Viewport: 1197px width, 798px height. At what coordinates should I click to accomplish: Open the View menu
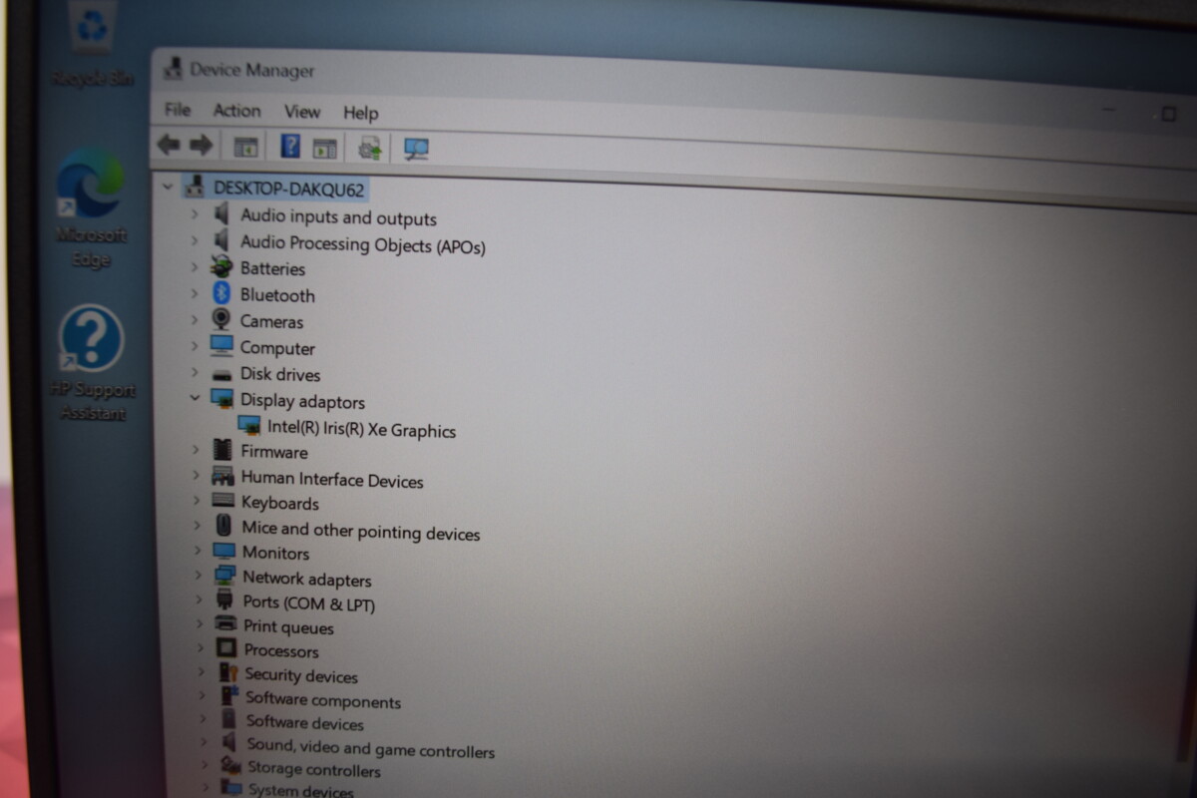[x=302, y=112]
